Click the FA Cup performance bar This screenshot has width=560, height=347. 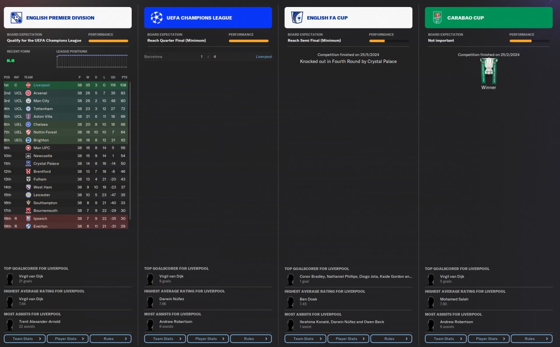coord(389,41)
